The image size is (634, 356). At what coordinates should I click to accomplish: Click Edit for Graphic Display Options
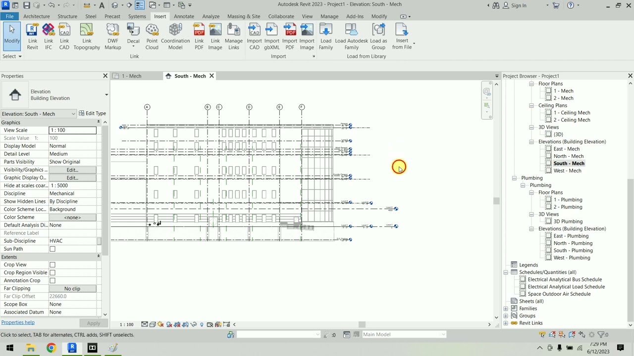click(x=72, y=178)
